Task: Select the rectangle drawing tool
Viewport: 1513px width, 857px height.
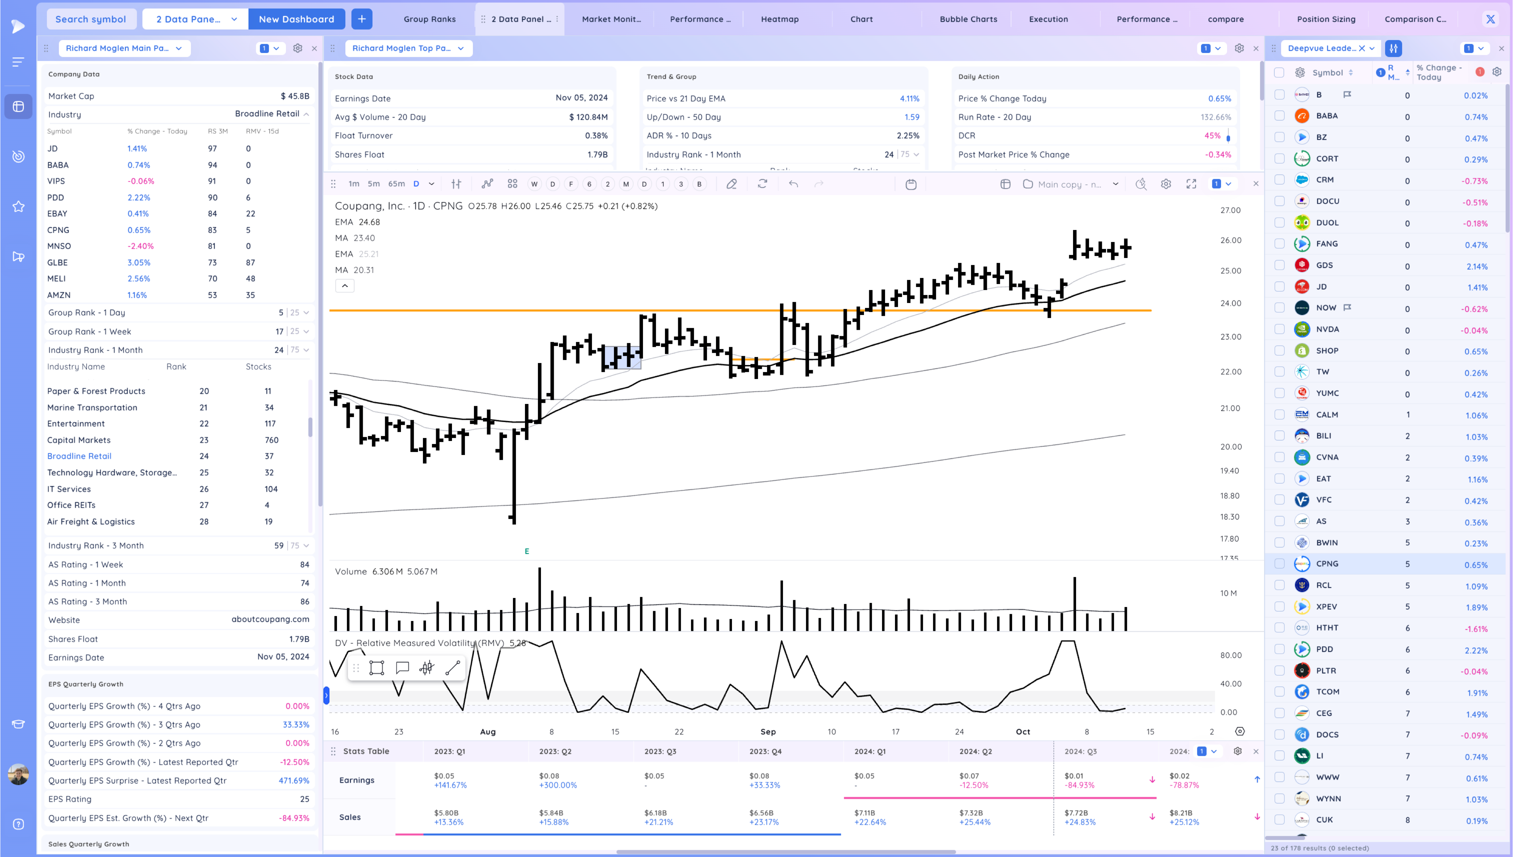Action: tap(377, 668)
